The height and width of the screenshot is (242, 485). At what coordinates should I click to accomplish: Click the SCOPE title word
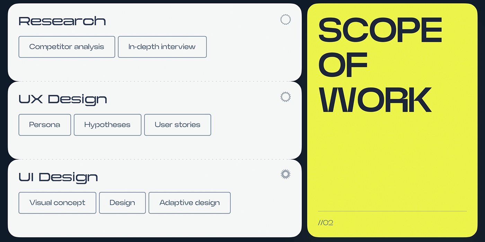click(x=380, y=30)
